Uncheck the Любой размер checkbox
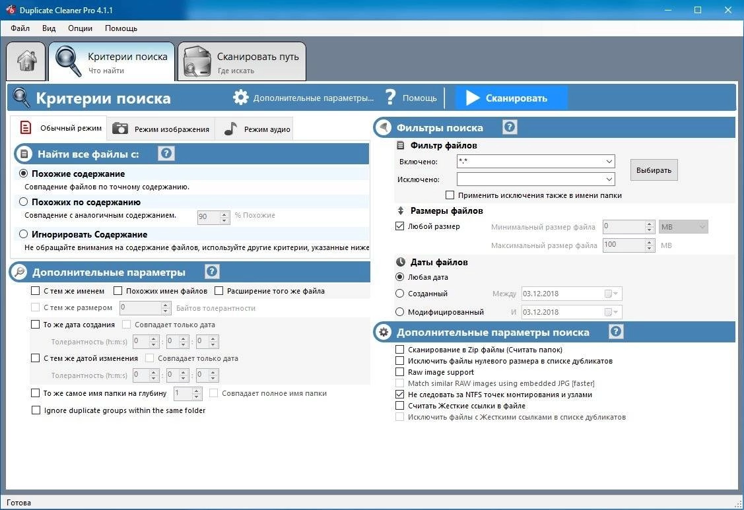Viewport: 744px width, 510px height. [x=399, y=226]
